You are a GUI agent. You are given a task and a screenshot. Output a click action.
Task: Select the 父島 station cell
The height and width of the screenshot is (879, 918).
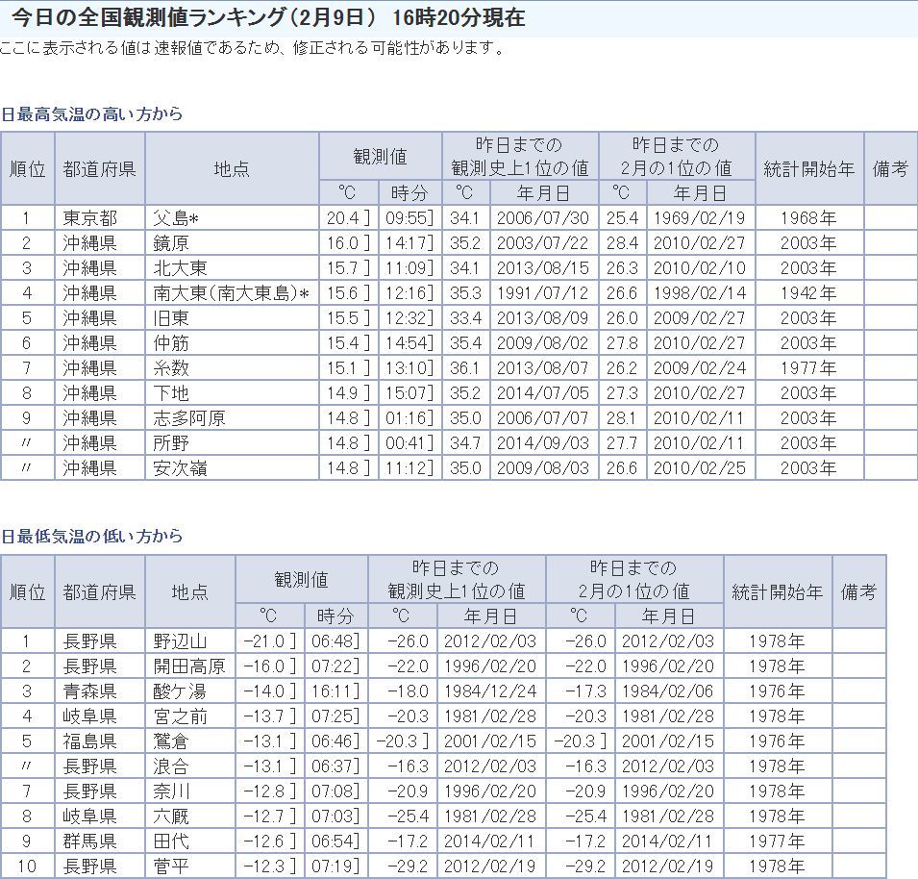click(177, 217)
